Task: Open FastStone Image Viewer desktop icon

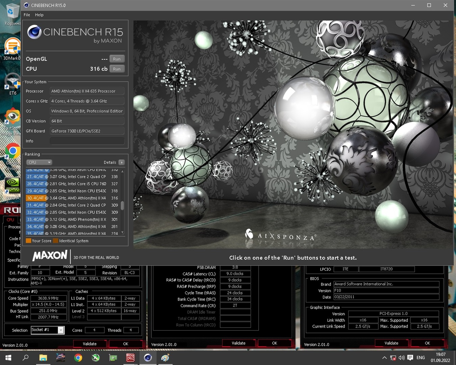Action: click(12, 122)
